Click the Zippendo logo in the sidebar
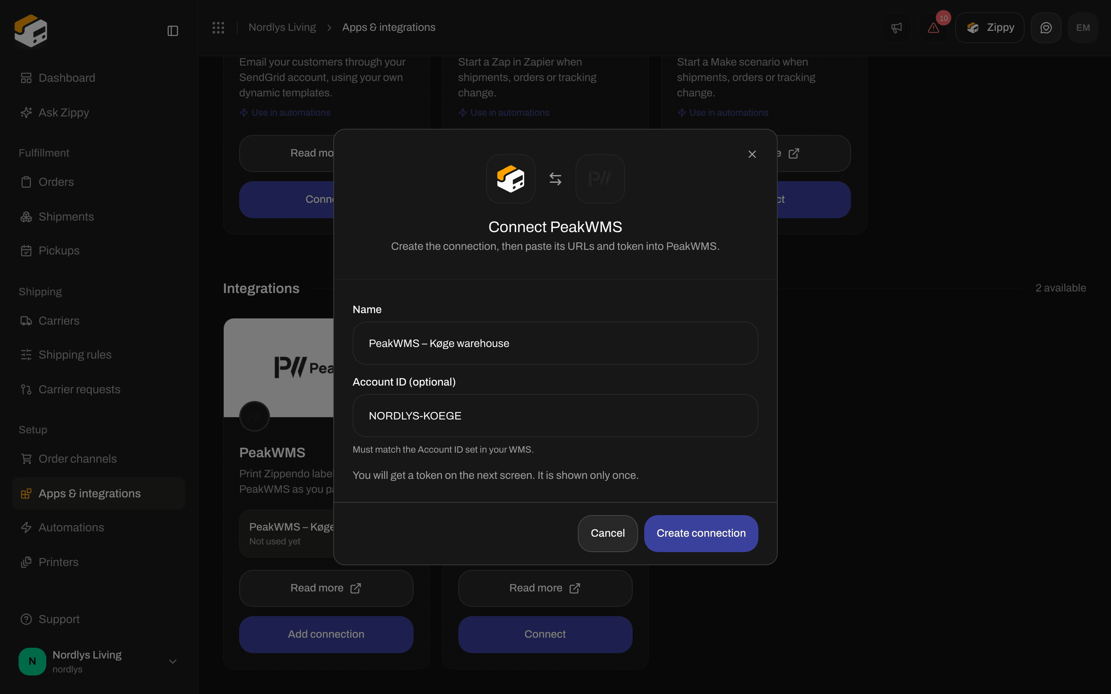The image size is (1111, 694). [x=31, y=30]
